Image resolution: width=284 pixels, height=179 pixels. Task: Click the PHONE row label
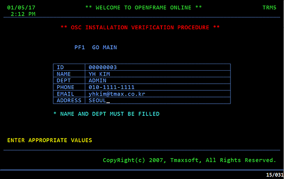(x=65, y=87)
